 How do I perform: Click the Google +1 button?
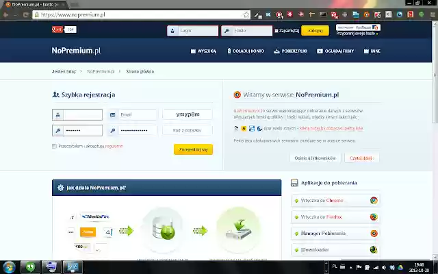pos(57,29)
